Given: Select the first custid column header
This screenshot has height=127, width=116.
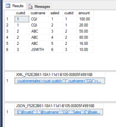Looking at the screenshot, I should [x=22, y=13].
